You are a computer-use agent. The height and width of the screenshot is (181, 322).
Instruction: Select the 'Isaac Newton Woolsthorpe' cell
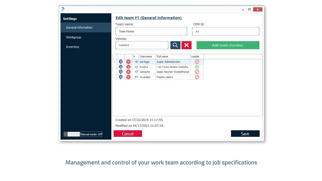[x=173, y=72]
